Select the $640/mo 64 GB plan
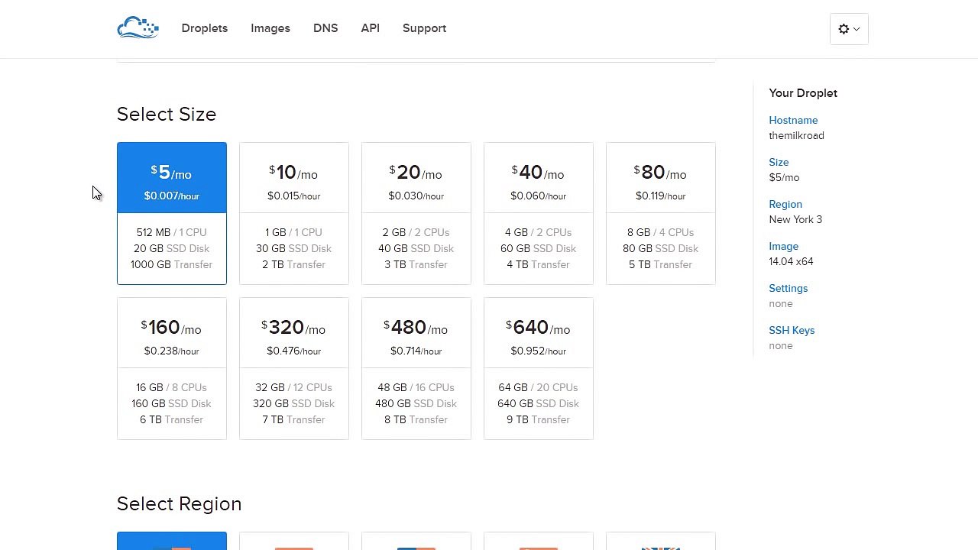This screenshot has width=978, height=550. tap(539, 368)
